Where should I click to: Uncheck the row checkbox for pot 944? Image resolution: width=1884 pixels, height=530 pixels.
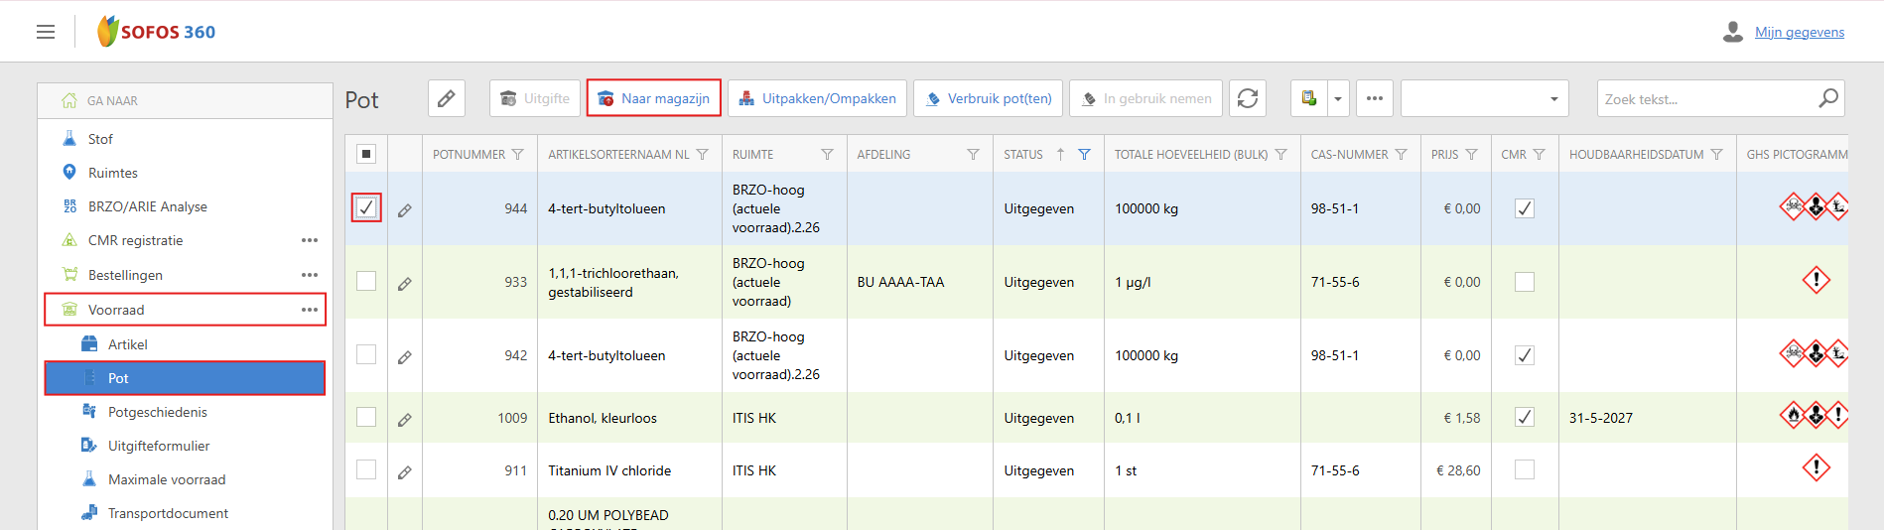(x=366, y=207)
